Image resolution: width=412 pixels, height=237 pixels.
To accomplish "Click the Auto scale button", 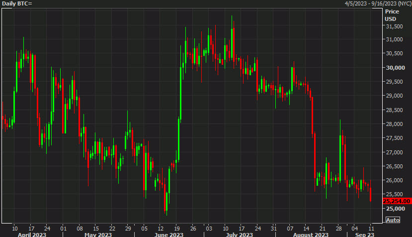I will tap(393, 220).
